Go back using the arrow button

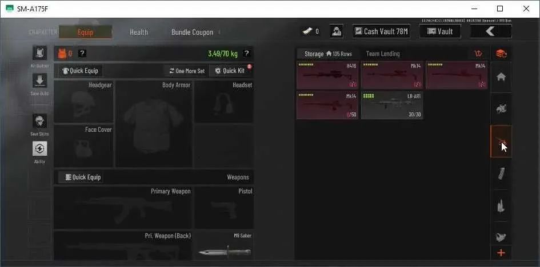tap(491, 31)
